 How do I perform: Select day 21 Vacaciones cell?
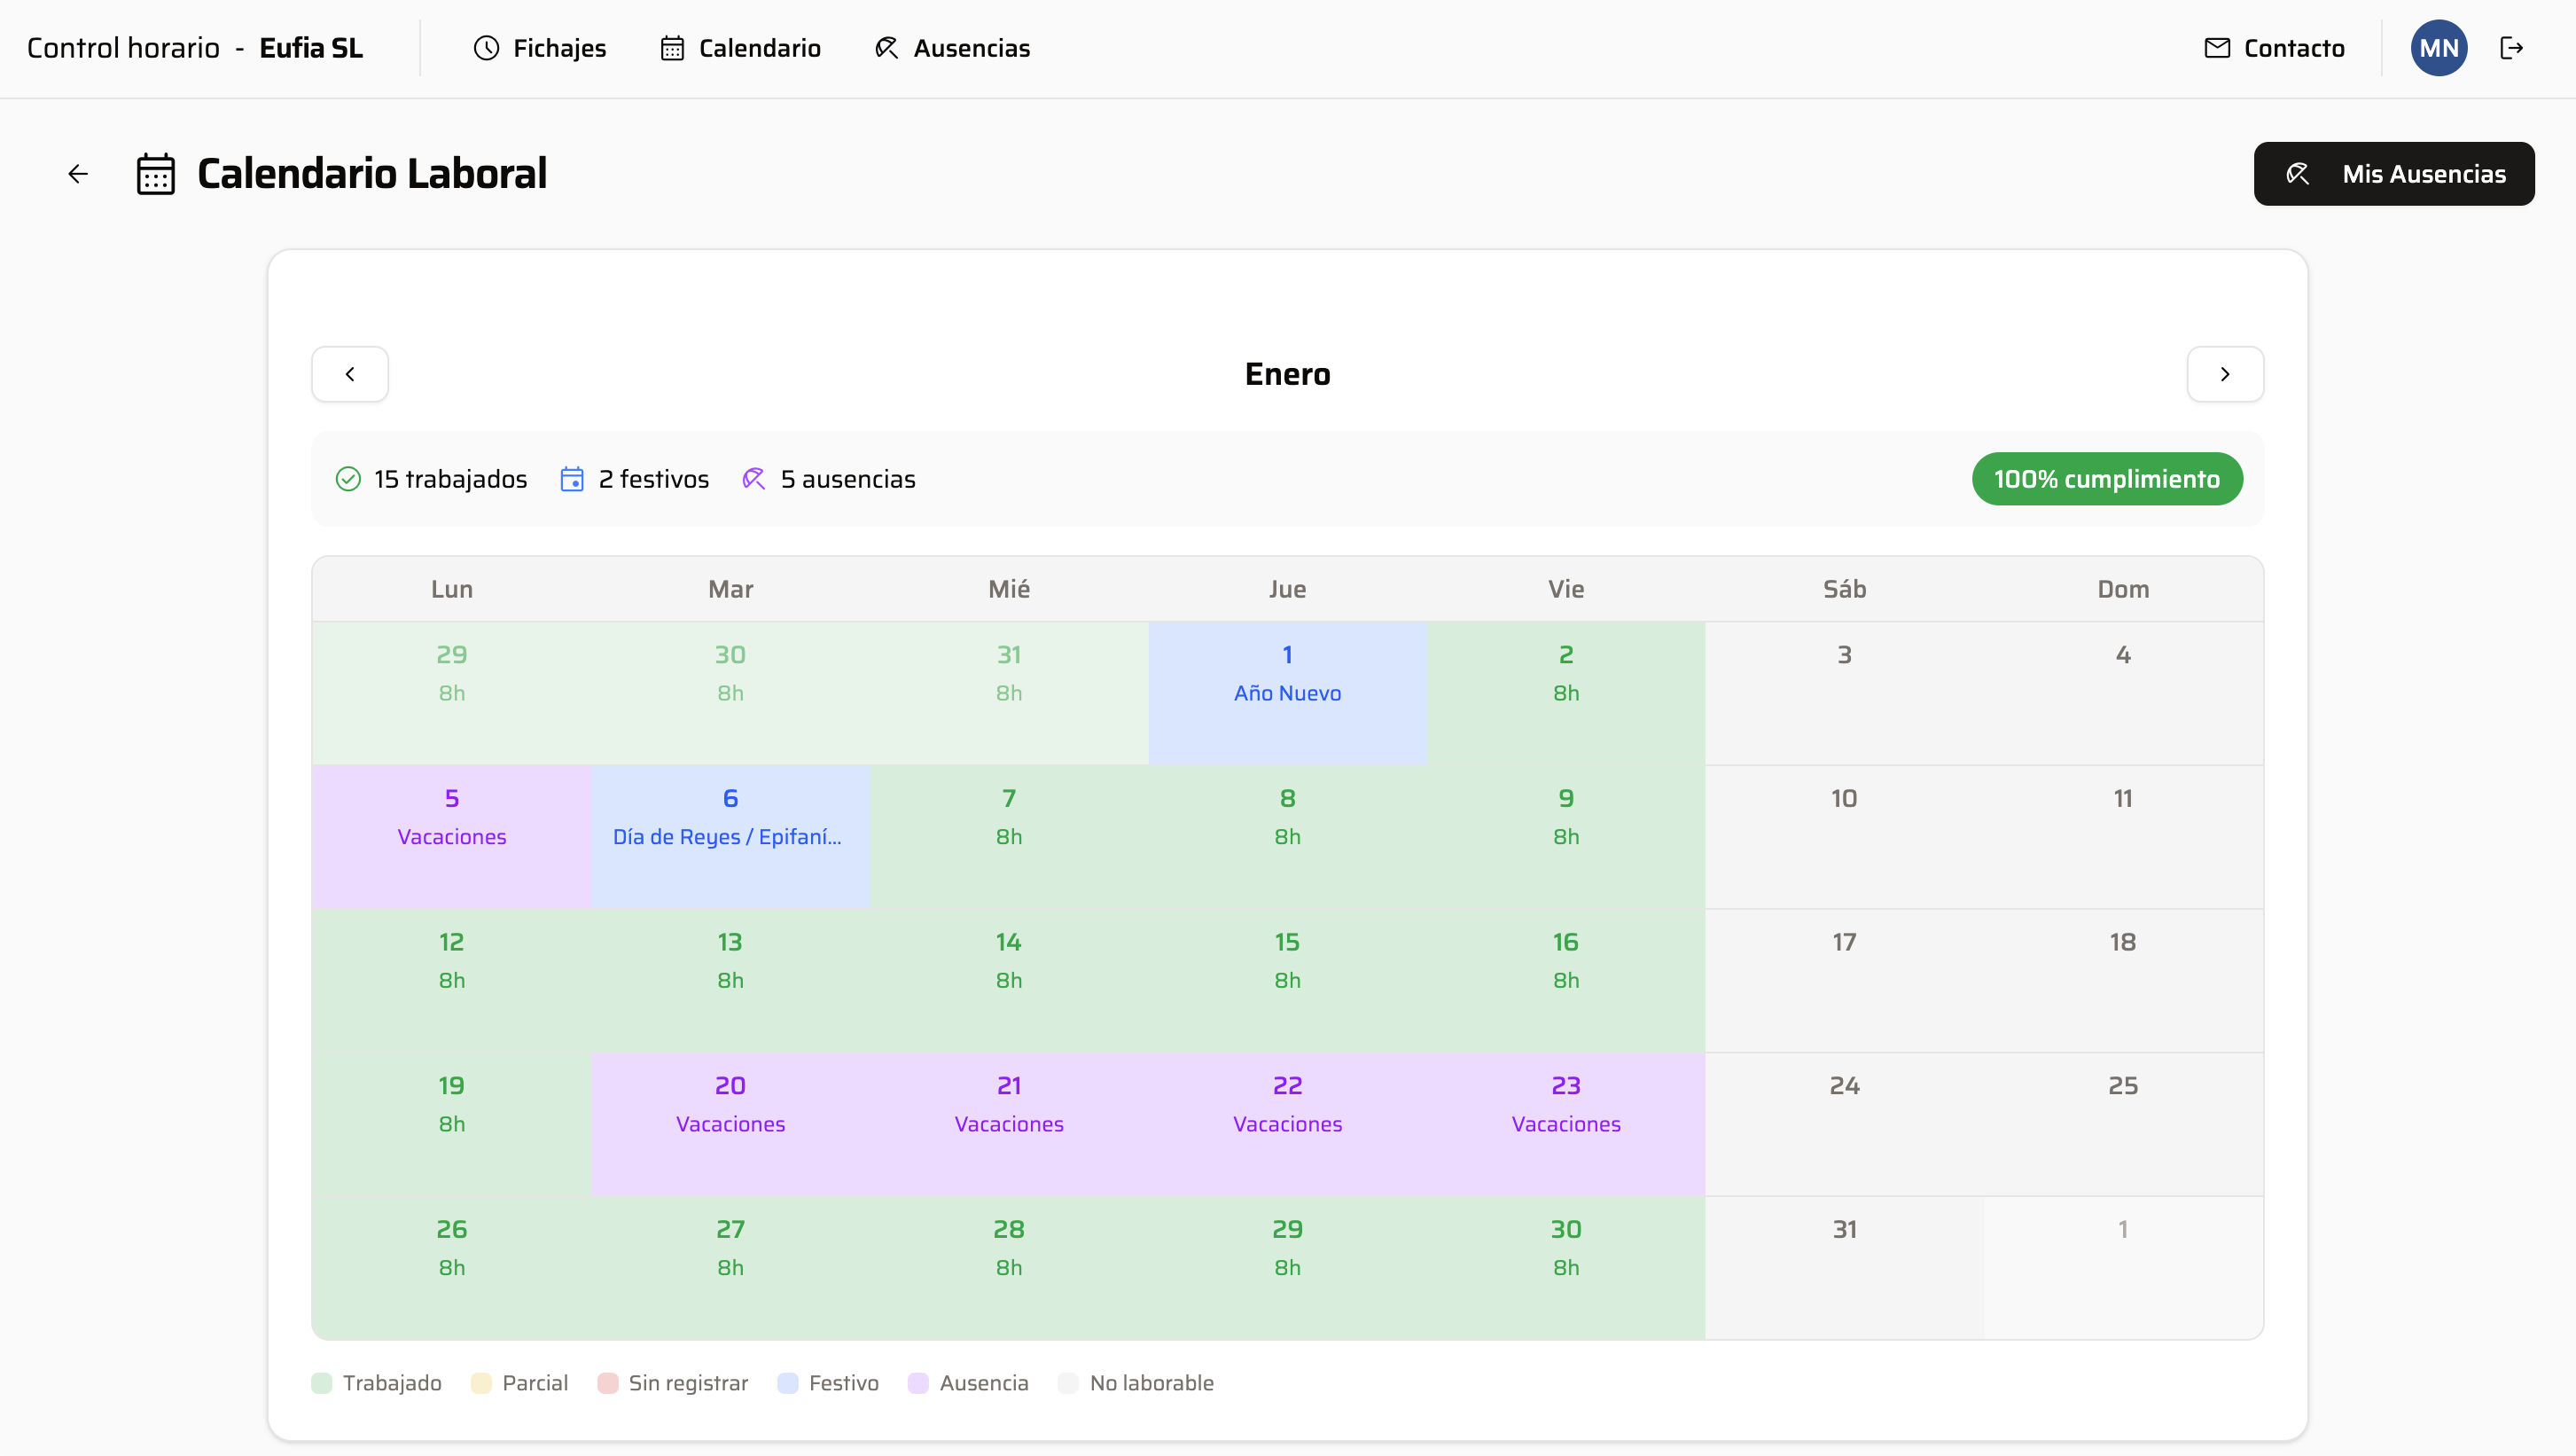click(x=1009, y=1124)
